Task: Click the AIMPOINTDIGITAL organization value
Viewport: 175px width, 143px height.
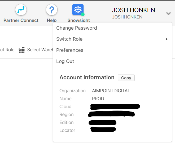Action: pyautogui.click(x=111, y=91)
